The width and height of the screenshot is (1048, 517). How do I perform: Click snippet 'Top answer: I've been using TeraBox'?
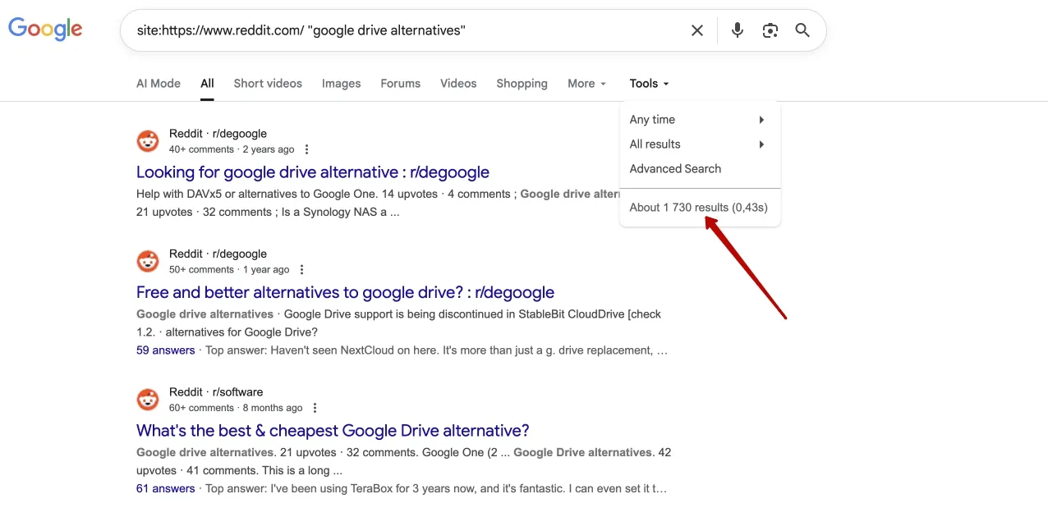click(436, 488)
